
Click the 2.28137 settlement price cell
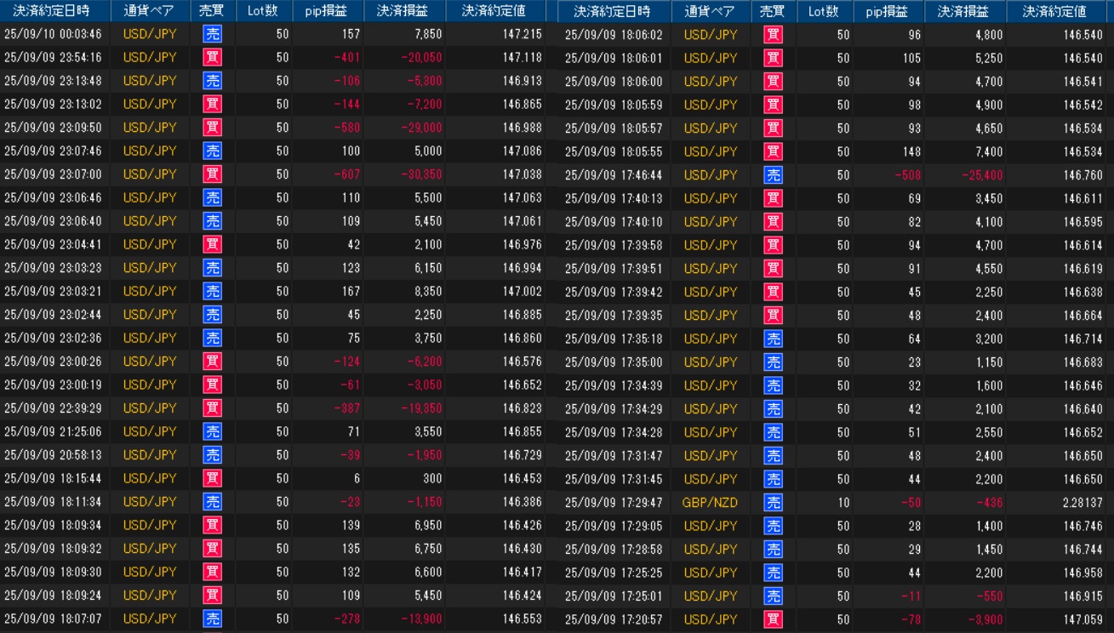[1083, 503]
